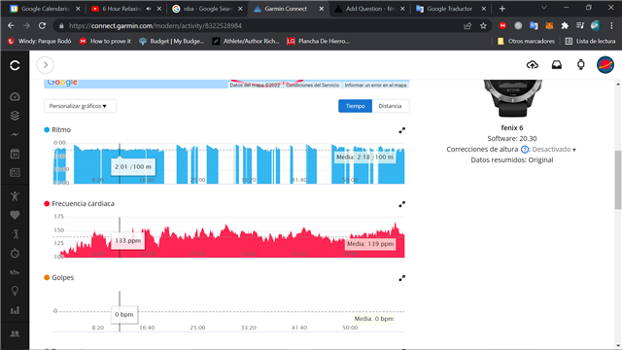Open the watch devices icon

581,65
